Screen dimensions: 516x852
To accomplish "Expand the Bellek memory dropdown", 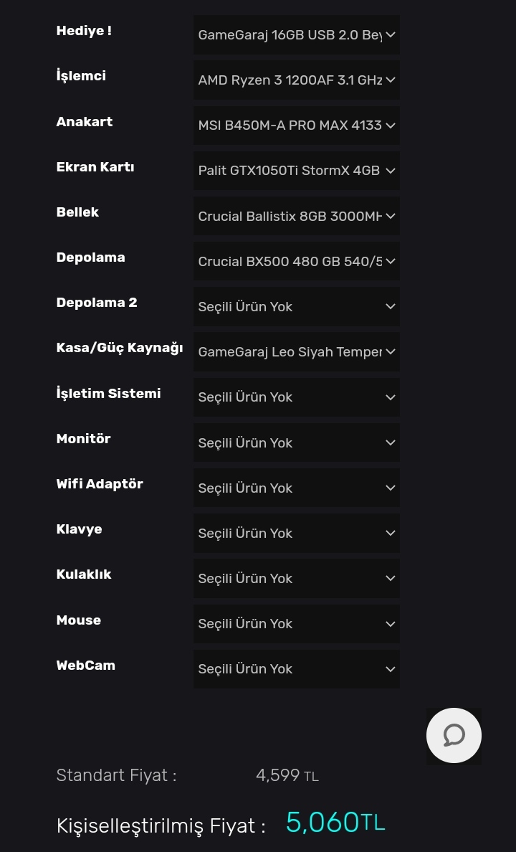I will coord(296,216).
